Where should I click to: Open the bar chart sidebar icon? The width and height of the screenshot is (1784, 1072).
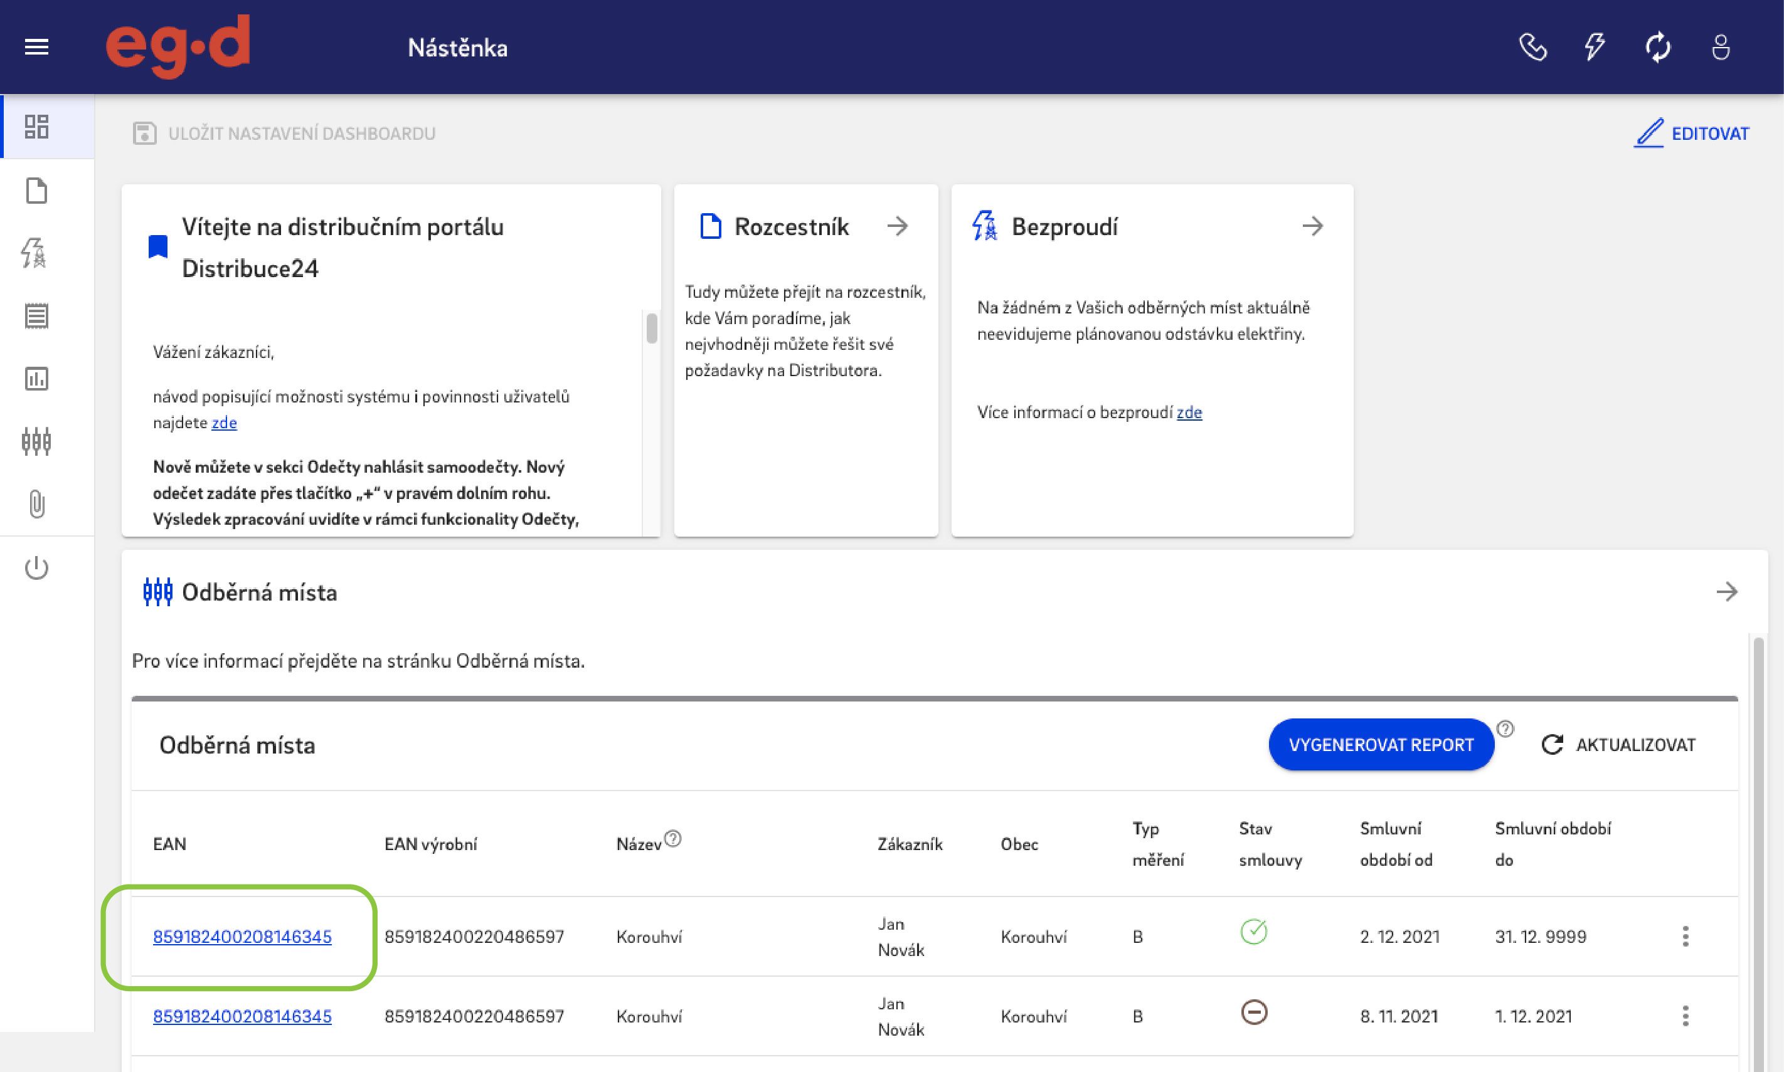click(x=36, y=379)
